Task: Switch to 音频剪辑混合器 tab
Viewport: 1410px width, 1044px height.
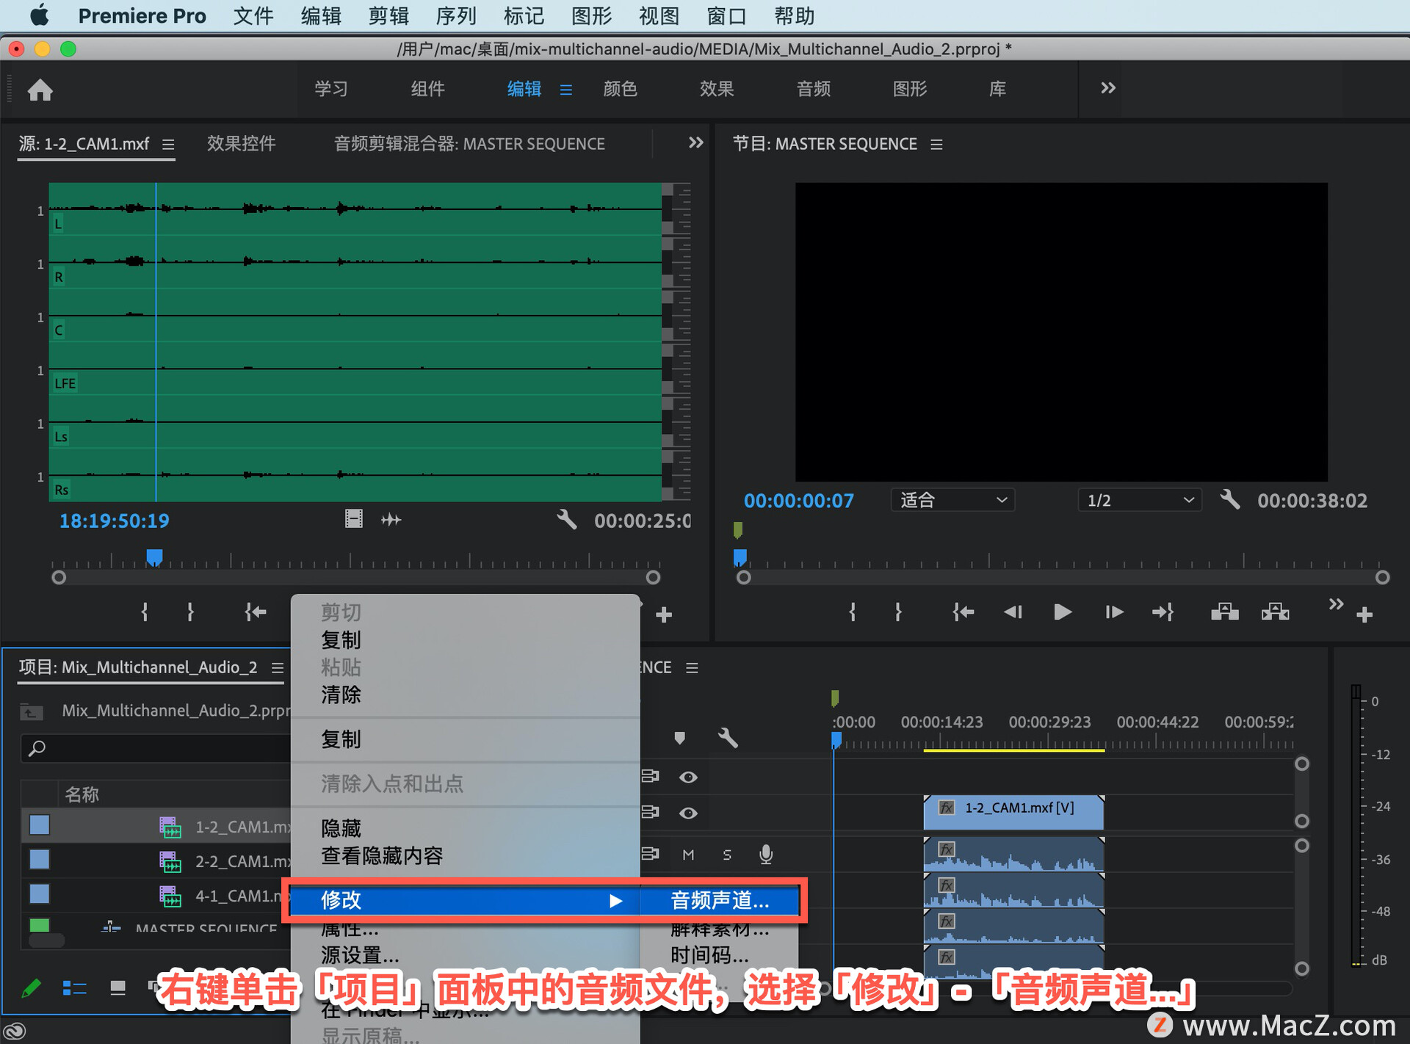Action: click(469, 143)
